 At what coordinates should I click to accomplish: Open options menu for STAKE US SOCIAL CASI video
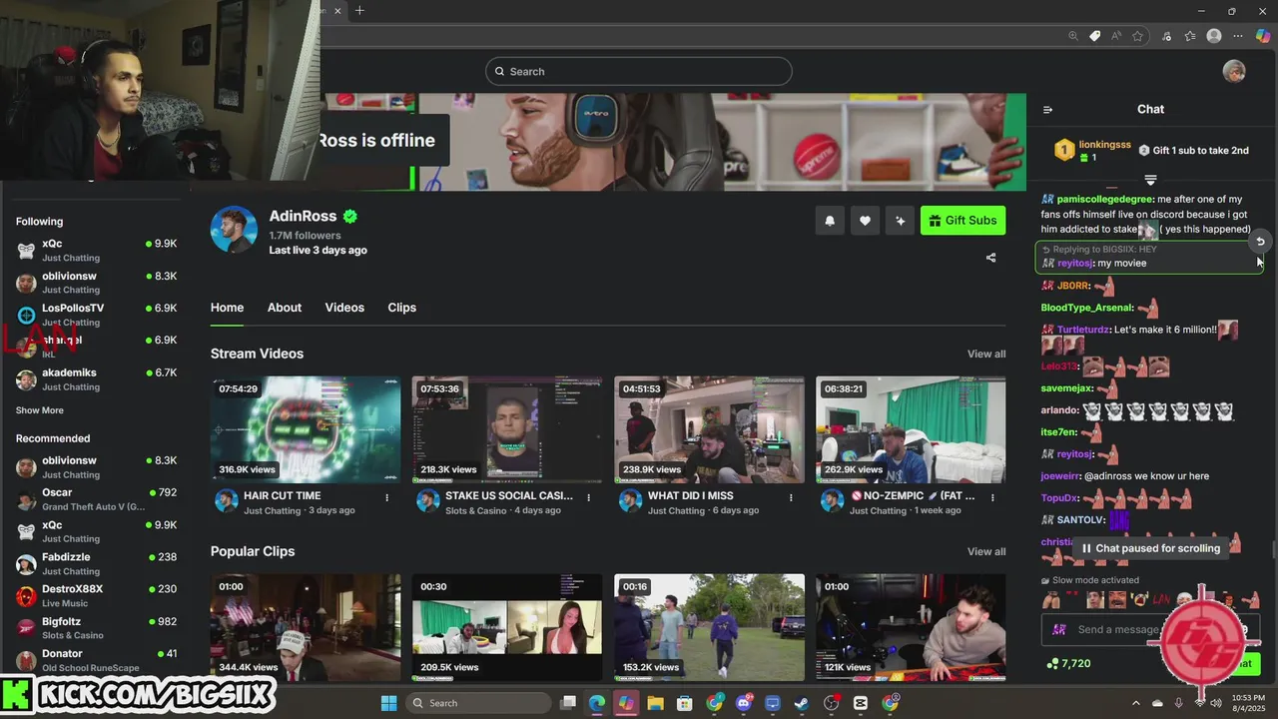[588, 496]
